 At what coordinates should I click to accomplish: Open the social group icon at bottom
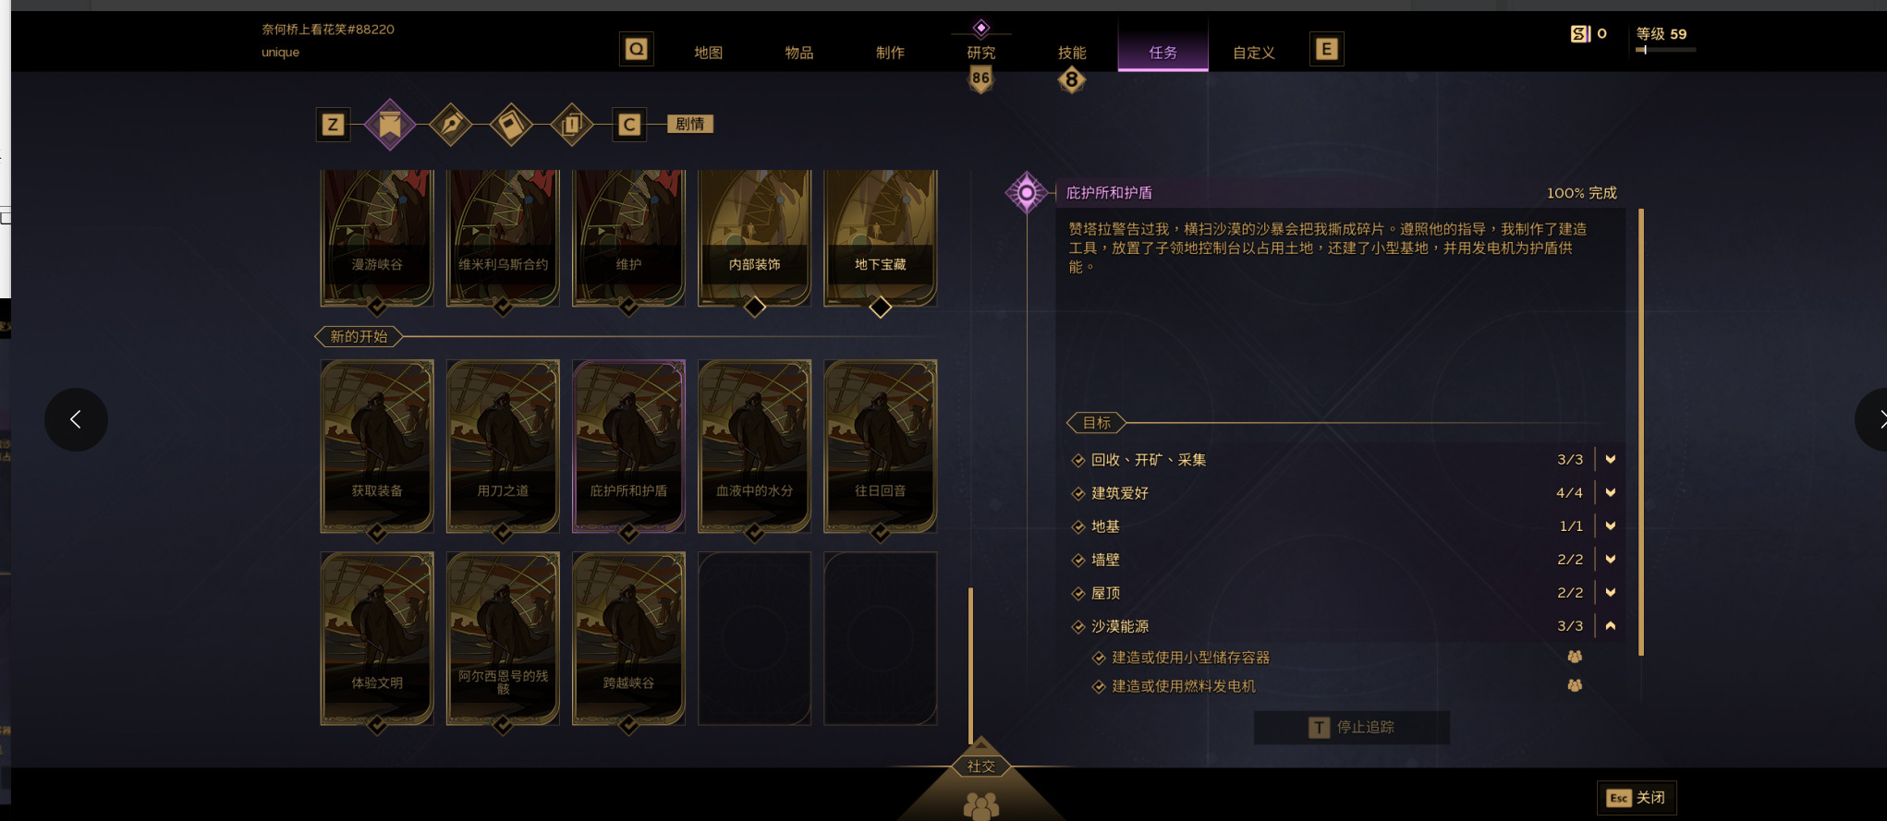(981, 805)
